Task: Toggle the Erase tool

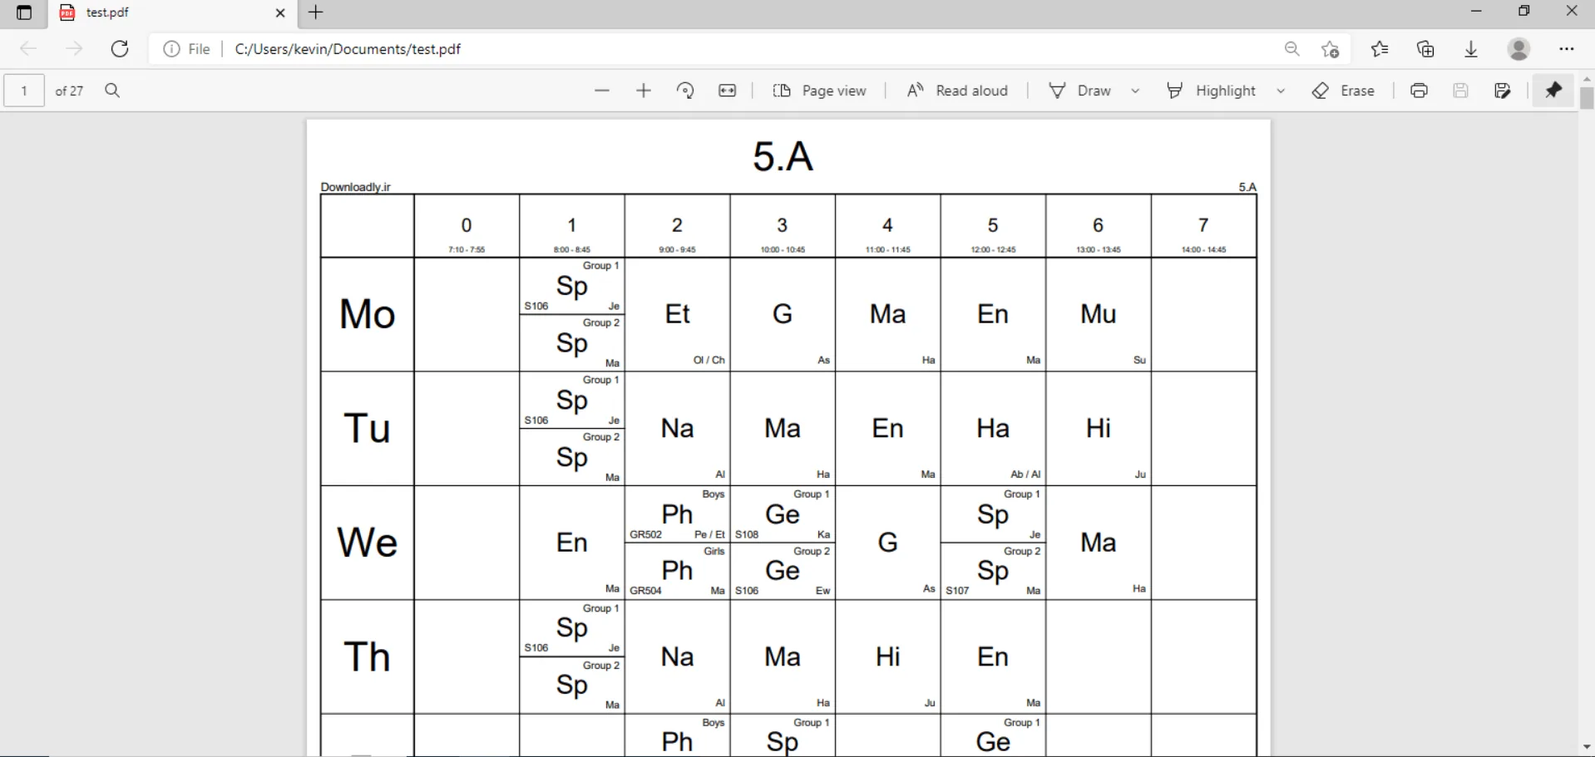Action: [x=1343, y=91]
